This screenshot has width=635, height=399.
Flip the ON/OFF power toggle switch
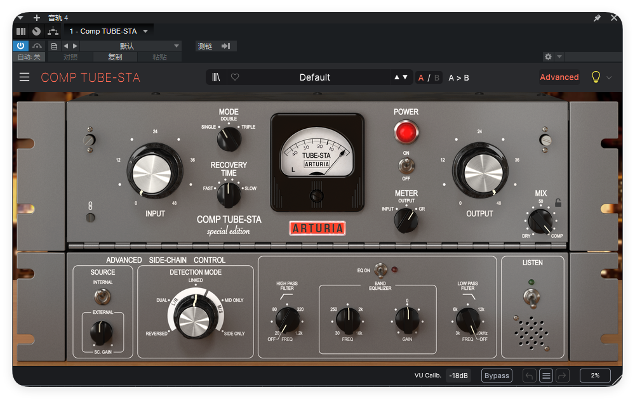(406, 166)
